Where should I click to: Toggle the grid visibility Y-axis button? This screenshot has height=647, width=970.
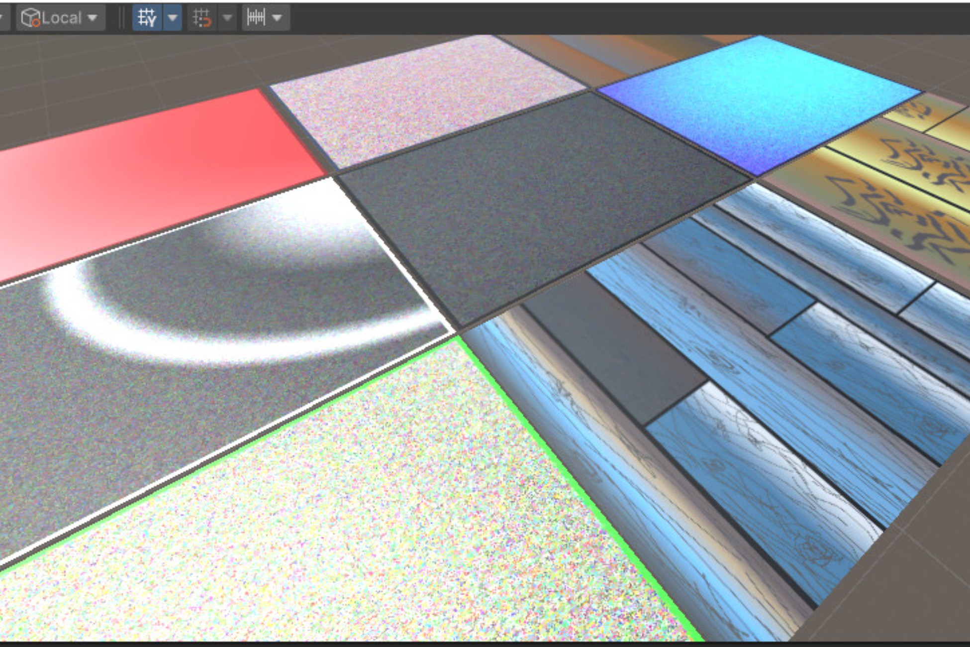coord(147,18)
